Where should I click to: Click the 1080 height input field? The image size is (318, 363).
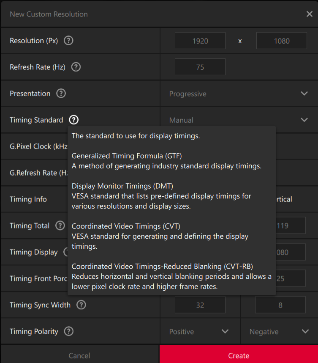tap(281, 41)
